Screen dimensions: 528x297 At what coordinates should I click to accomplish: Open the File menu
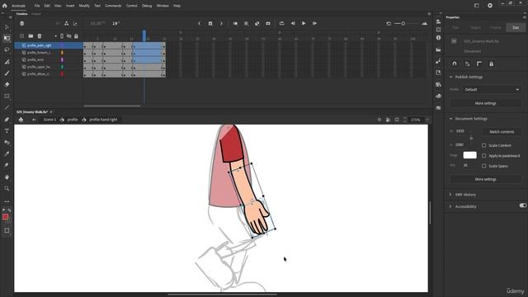37,6
